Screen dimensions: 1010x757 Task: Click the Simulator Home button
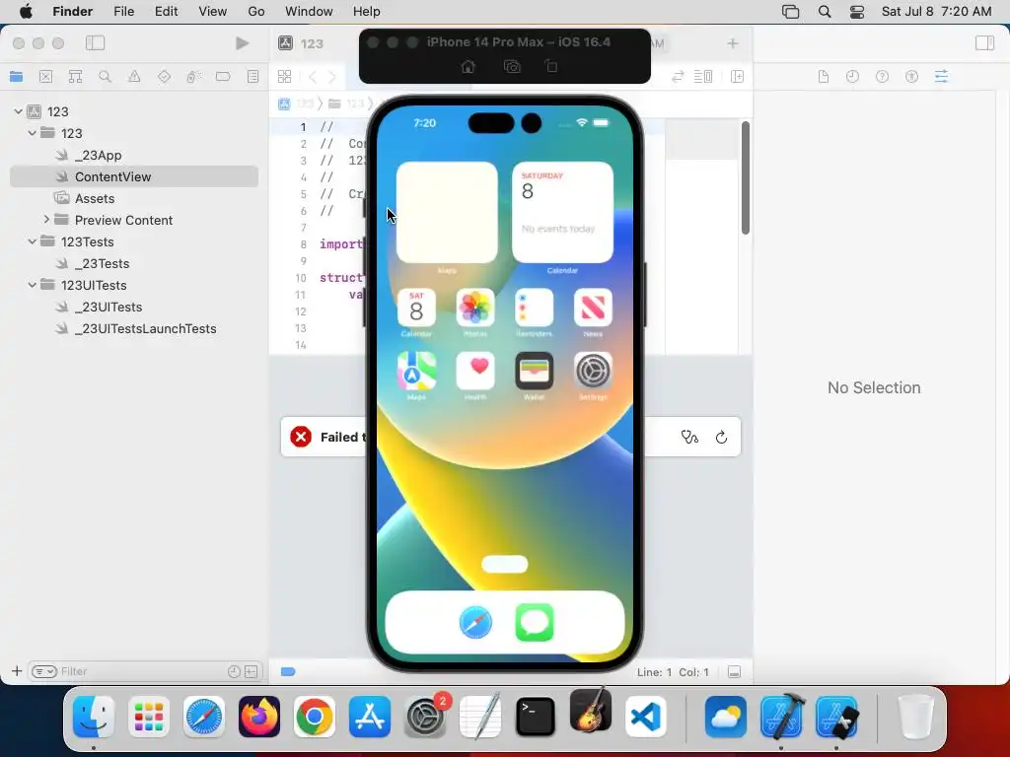(469, 66)
